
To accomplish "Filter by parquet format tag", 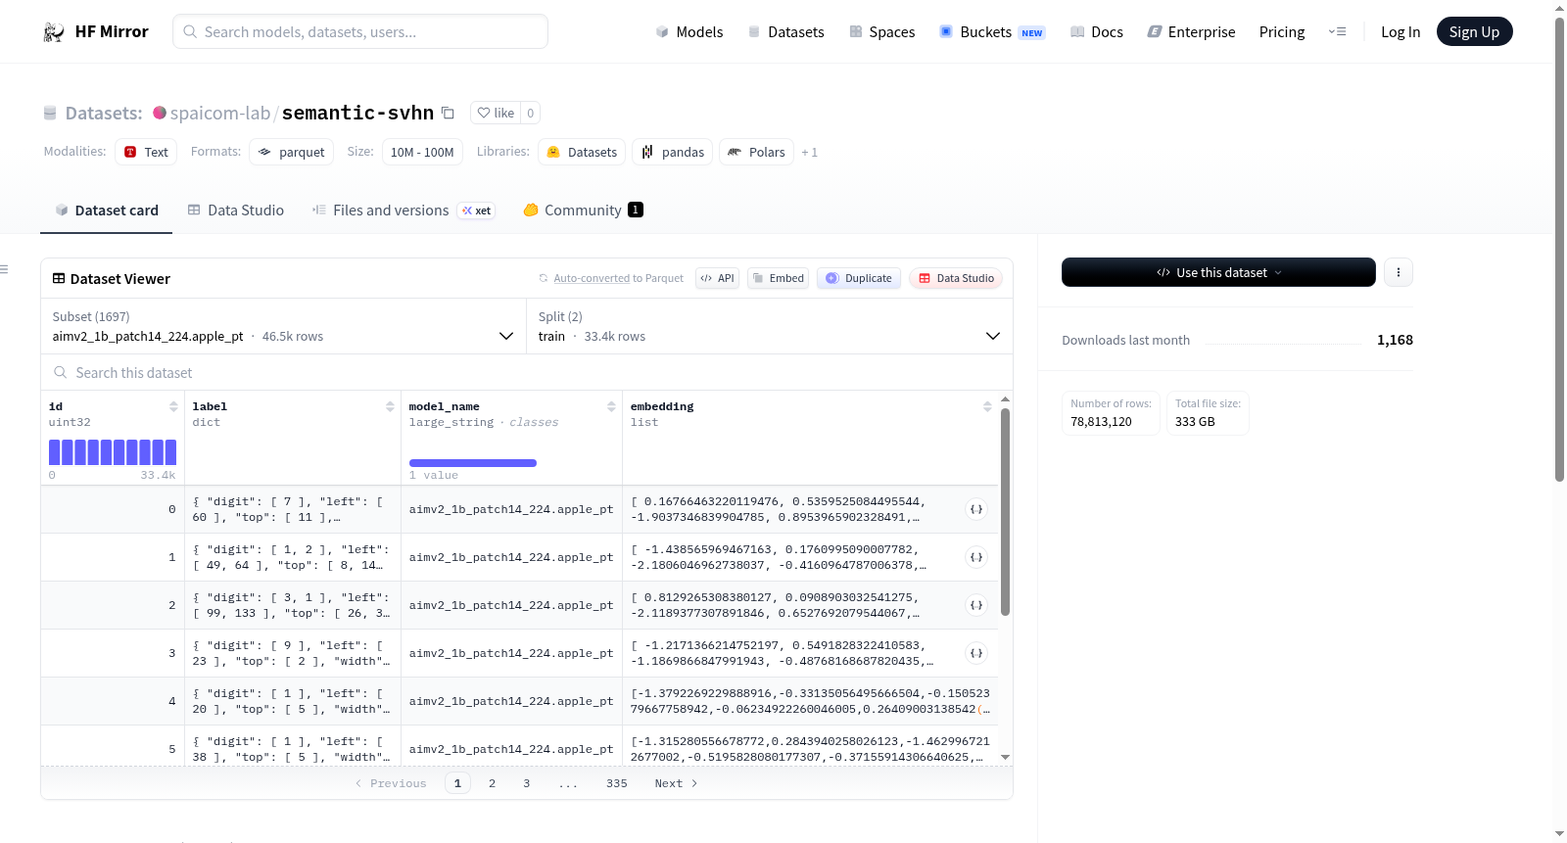I will (x=292, y=153).
